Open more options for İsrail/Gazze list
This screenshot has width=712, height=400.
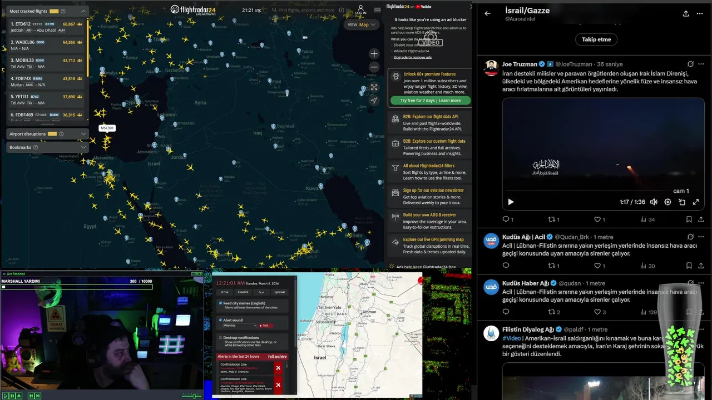[701, 13]
